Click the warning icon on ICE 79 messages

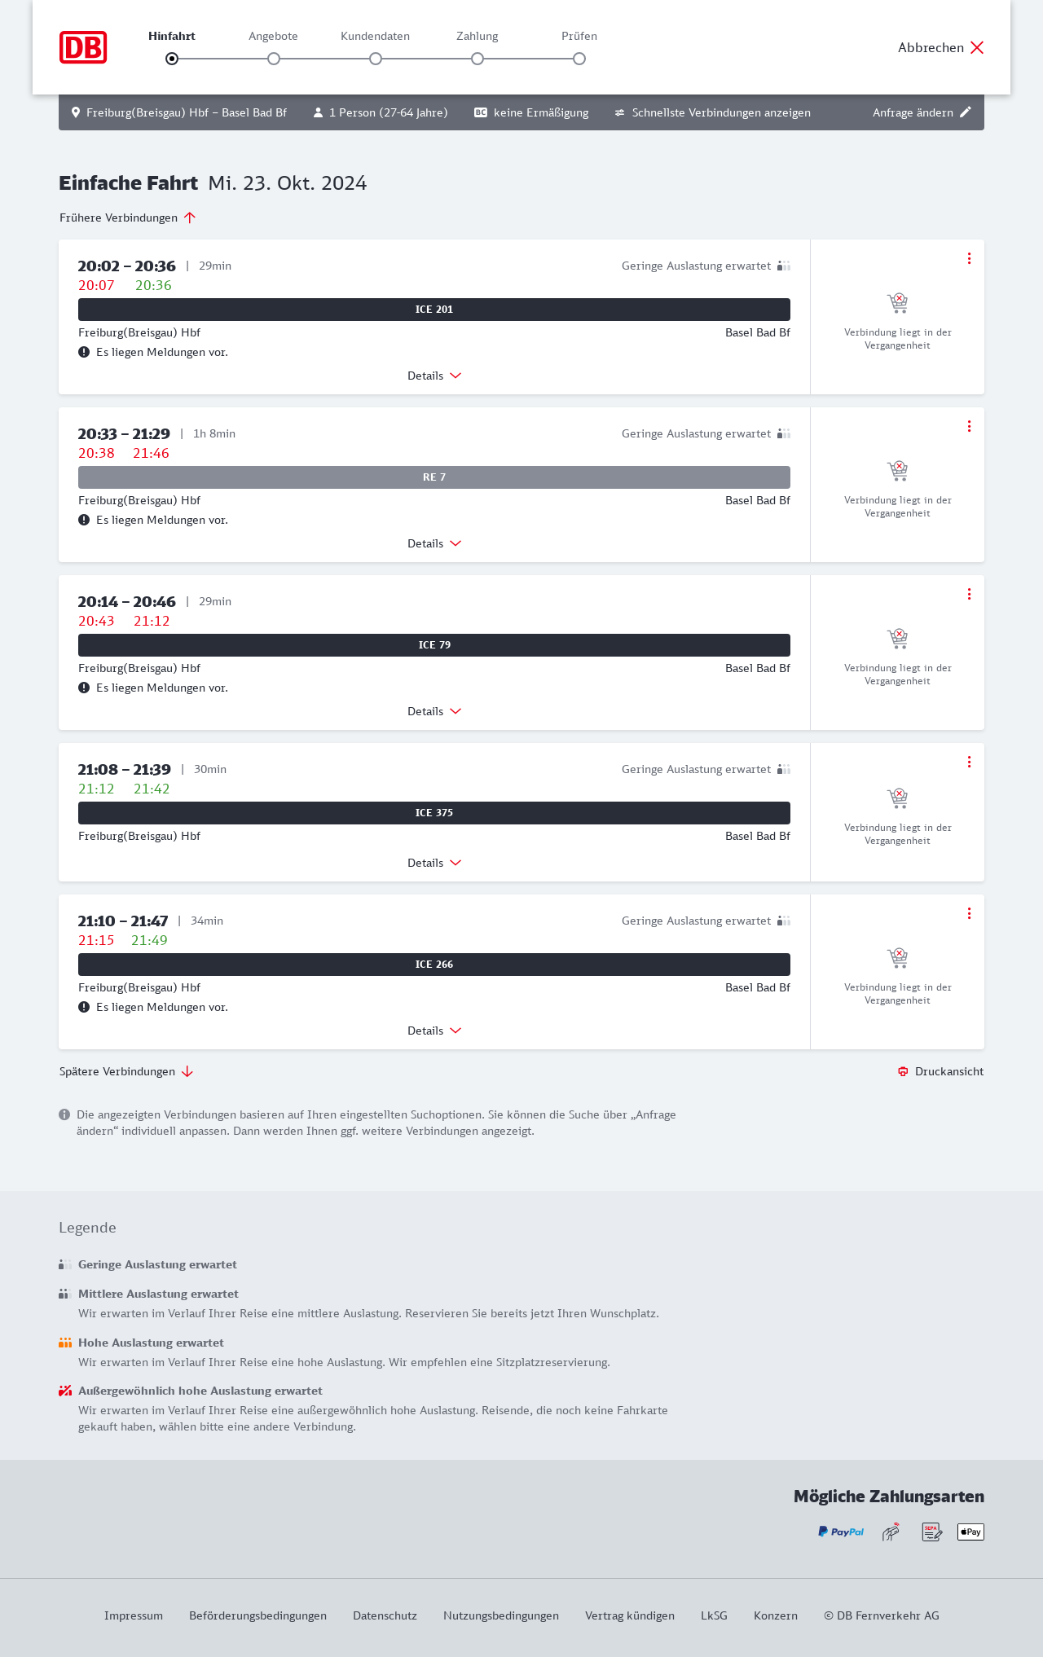point(84,688)
